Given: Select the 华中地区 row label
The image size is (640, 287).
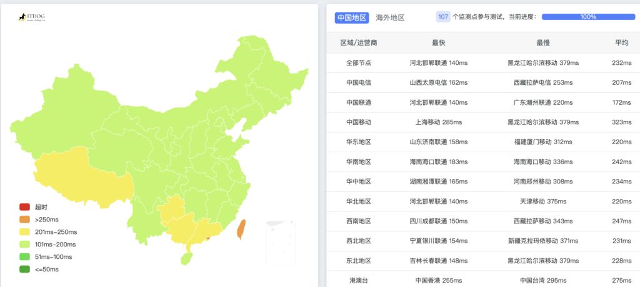Looking at the screenshot, I should click(x=359, y=182).
